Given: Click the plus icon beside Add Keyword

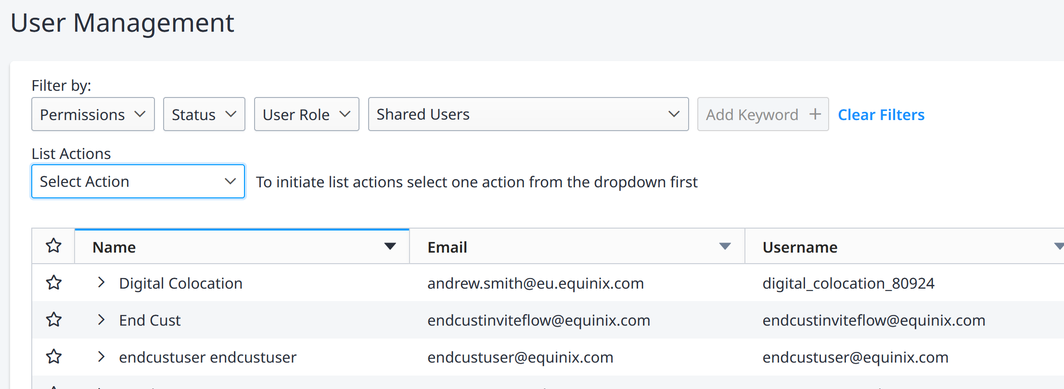Looking at the screenshot, I should click(815, 114).
